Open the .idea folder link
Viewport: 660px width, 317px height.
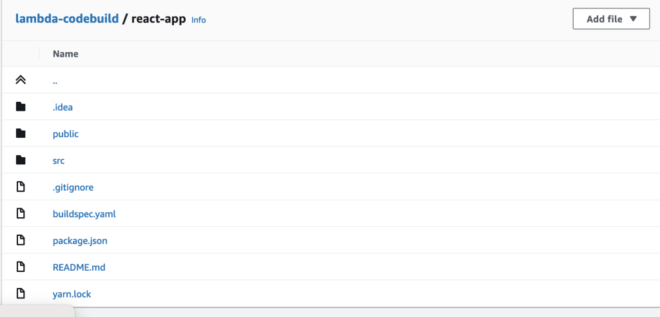coord(63,107)
